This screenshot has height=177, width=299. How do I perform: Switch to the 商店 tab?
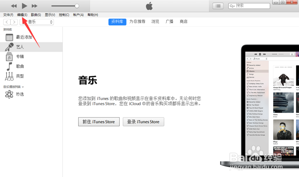[x=184, y=22]
